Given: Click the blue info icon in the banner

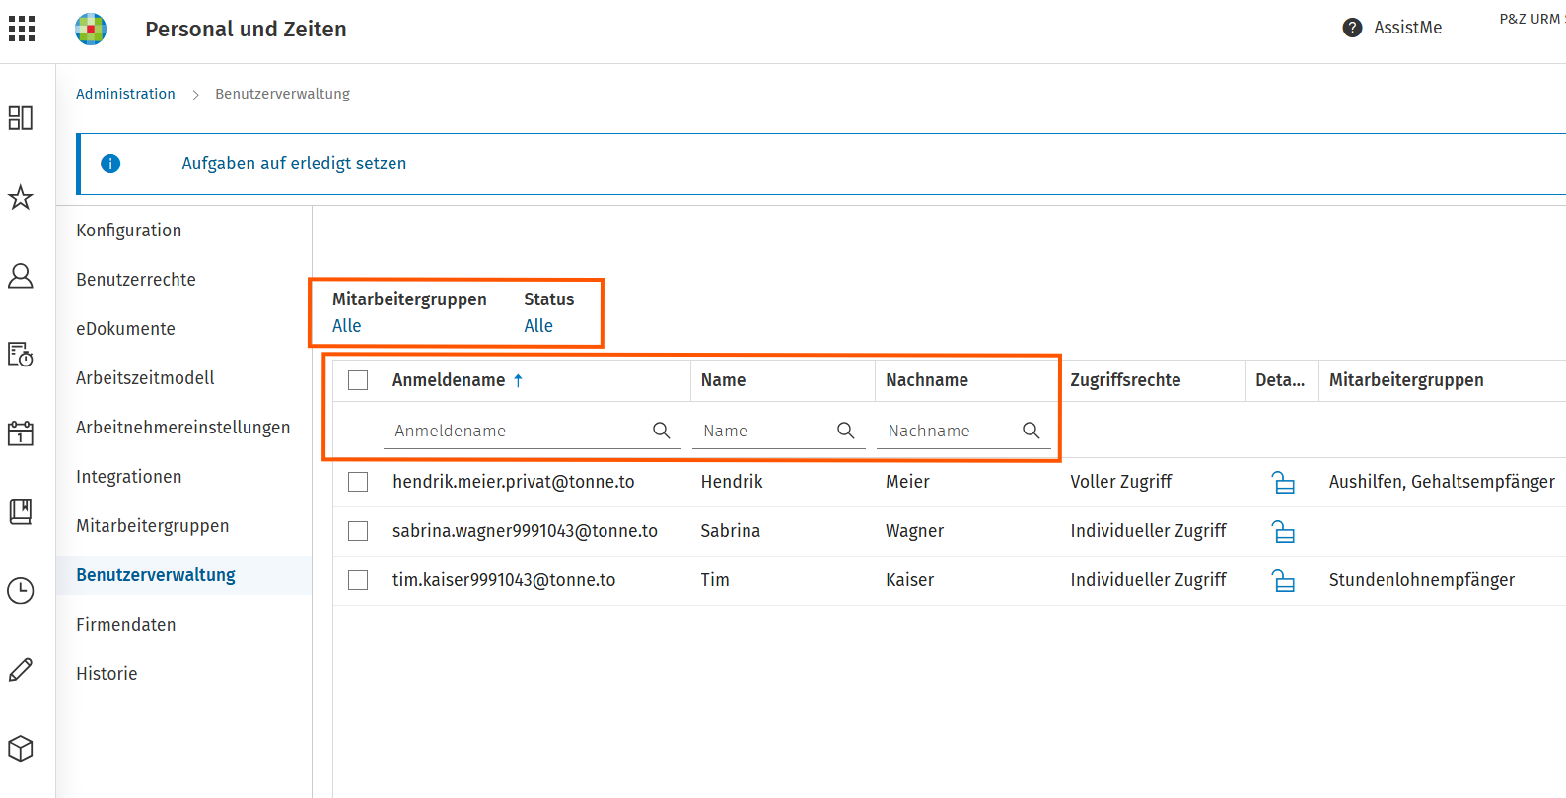Looking at the screenshot, I should coord(110,164).
